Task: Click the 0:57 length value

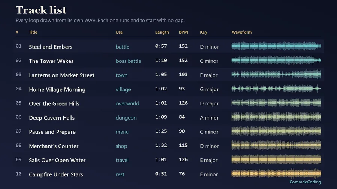Action: click(x=161, y=46)
